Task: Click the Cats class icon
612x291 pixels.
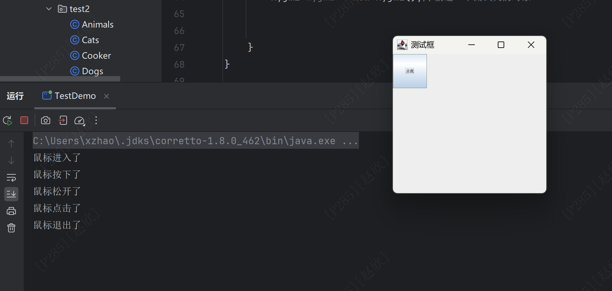Action: tap(75, 40)
